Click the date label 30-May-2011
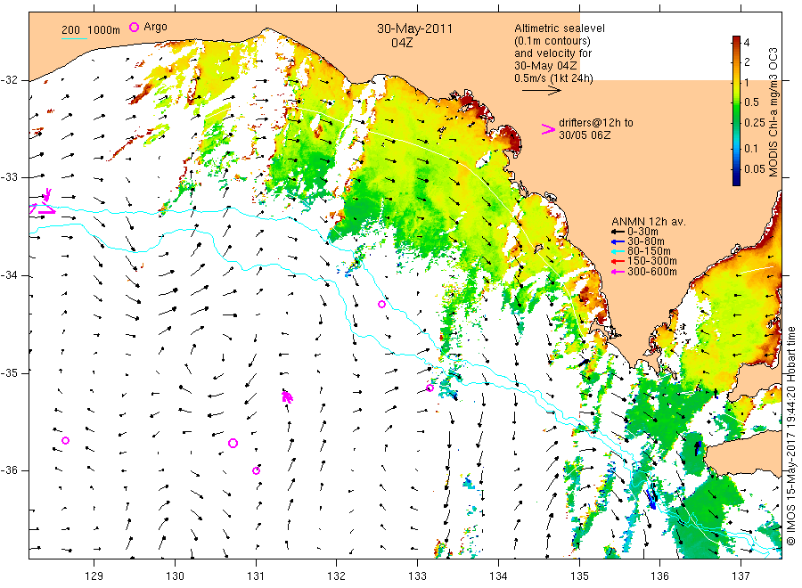 tap(414, 29)
